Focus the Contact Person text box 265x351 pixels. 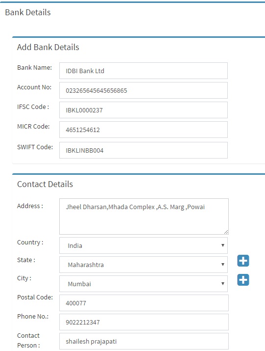[144, 341]
